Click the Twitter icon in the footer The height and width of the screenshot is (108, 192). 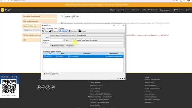coord(53,87)
